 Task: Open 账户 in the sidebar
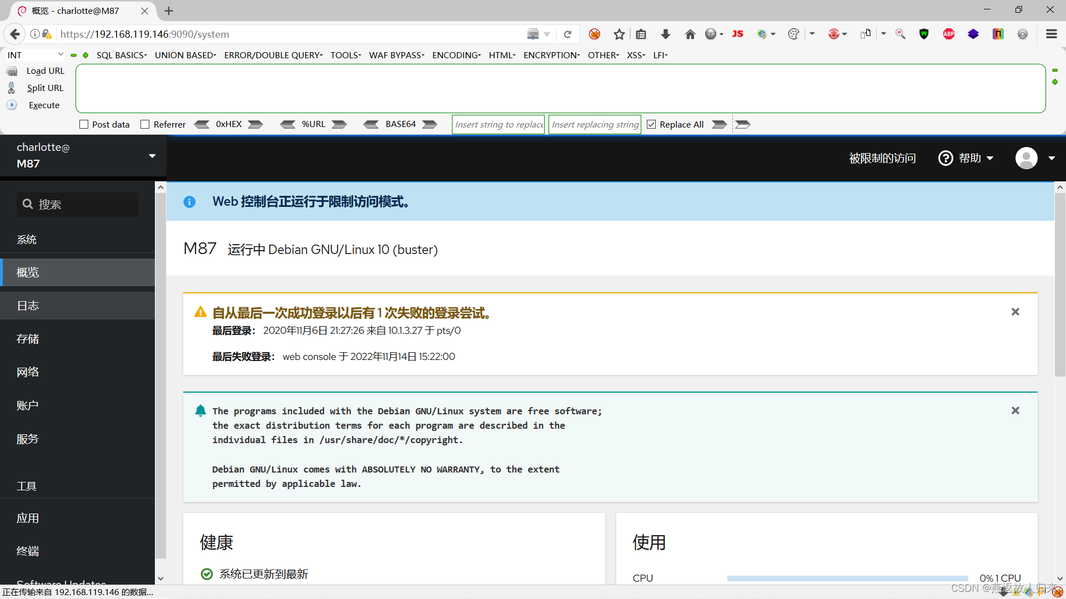[x=78, y=405]
